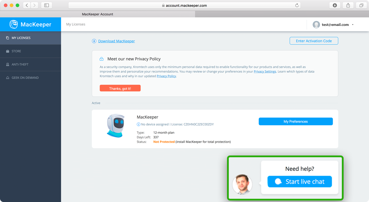The image size is (369, 202).
Task: Open Anti-Theft in sidebar
Action: [x=30, y=64]
